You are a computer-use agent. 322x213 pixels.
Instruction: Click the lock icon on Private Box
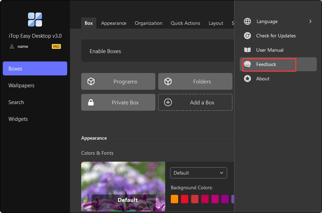pos(91,102)
